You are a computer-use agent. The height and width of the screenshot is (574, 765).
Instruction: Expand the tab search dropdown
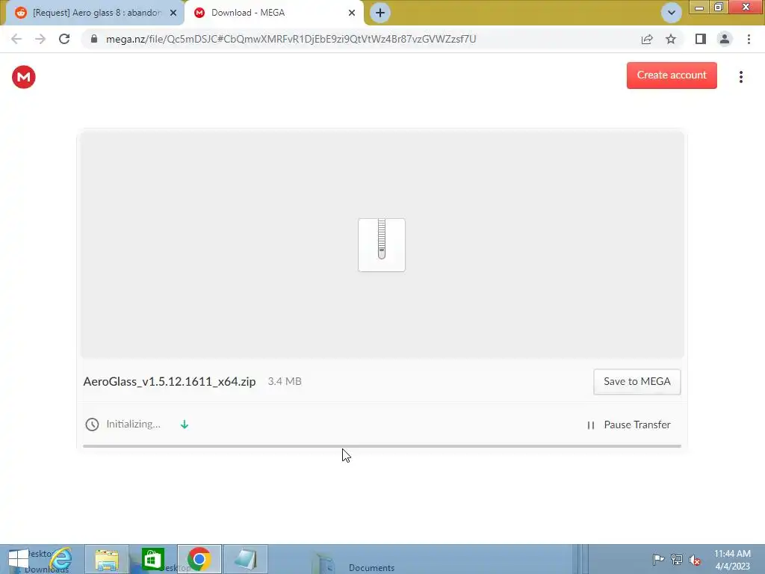[672, 13]
